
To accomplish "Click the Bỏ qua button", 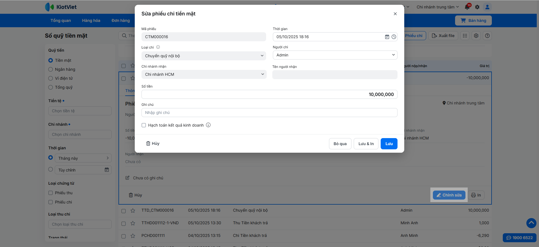I will coord(340,144).
